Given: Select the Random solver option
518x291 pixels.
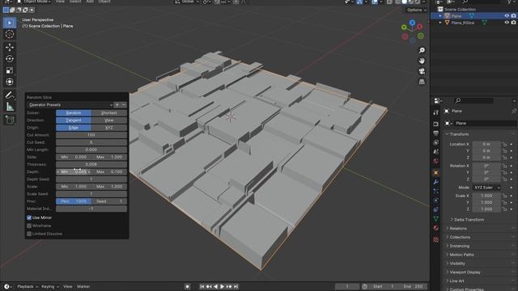Looking at the screenshot, I should pyautogui.click(x=74, y=113).
